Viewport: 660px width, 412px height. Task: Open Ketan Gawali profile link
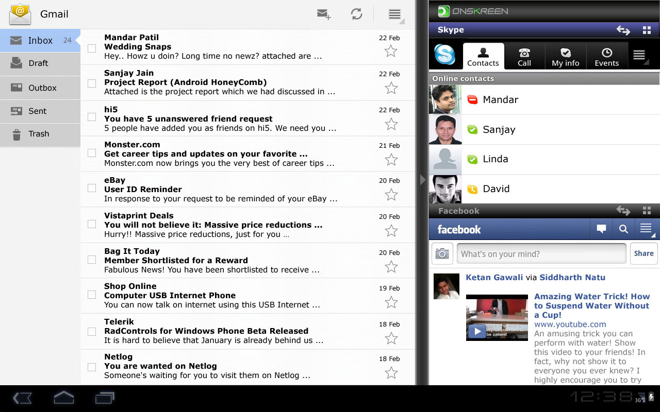494,278
